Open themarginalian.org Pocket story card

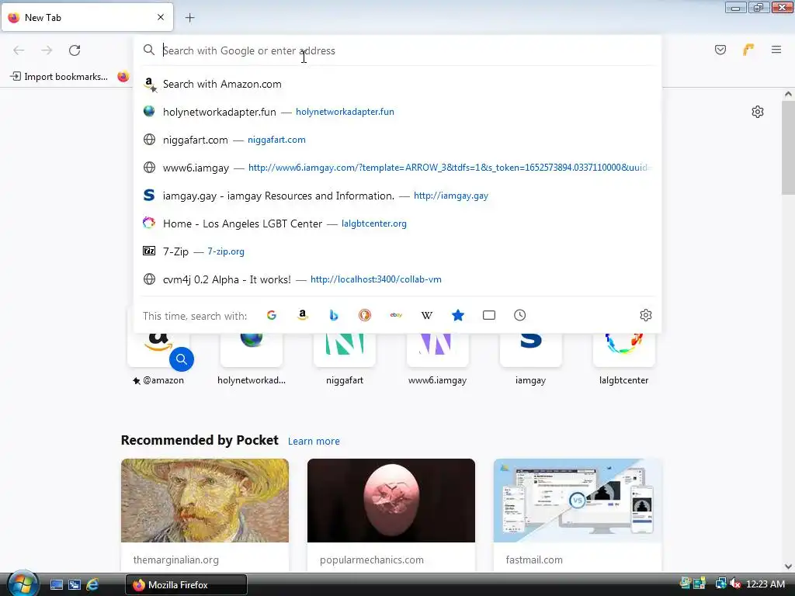[205, 515]
